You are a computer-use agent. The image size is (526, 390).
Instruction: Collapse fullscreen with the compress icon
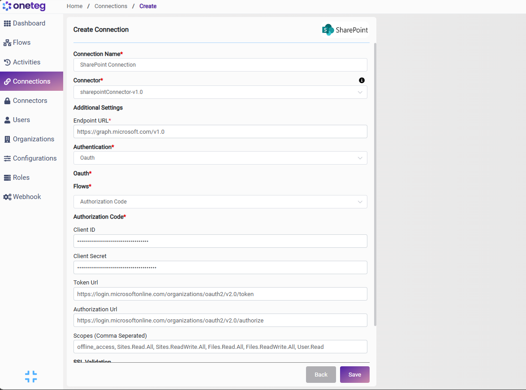31,377
